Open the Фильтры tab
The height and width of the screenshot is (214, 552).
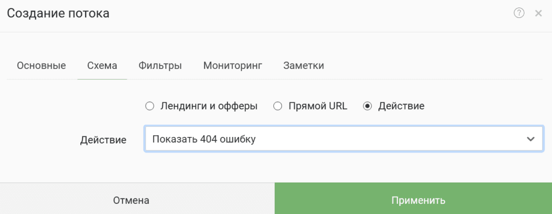[160, 66]
